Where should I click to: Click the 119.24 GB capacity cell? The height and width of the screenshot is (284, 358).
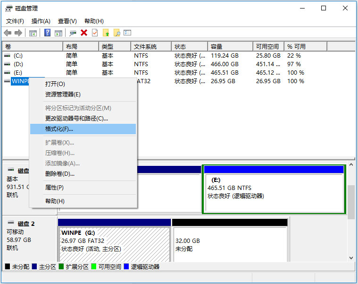pyautogui.click(x=225, y=56)
